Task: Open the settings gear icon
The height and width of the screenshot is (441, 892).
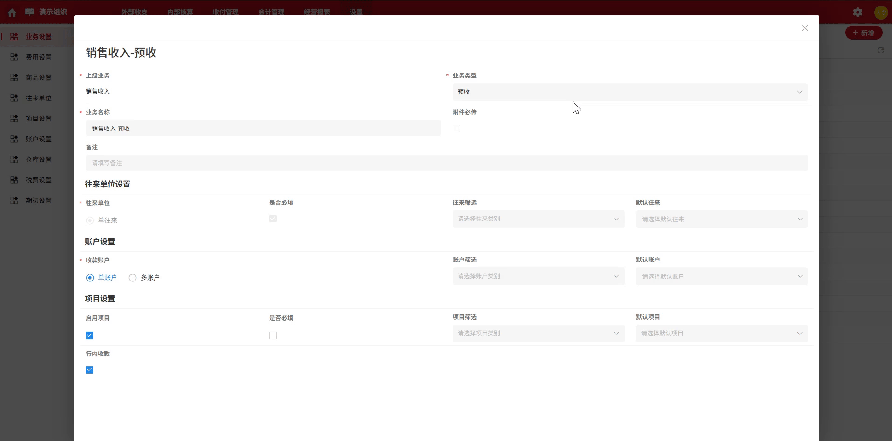Action: click(858, 13)
